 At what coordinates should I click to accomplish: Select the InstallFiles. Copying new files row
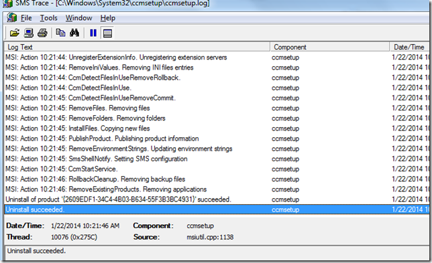coord(217,128)
